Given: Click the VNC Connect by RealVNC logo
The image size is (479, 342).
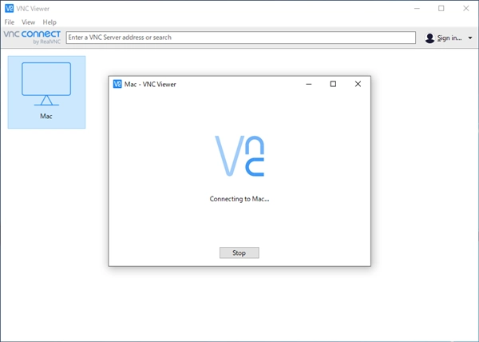Looking at the screenshot, I should [x=32, y=38].
